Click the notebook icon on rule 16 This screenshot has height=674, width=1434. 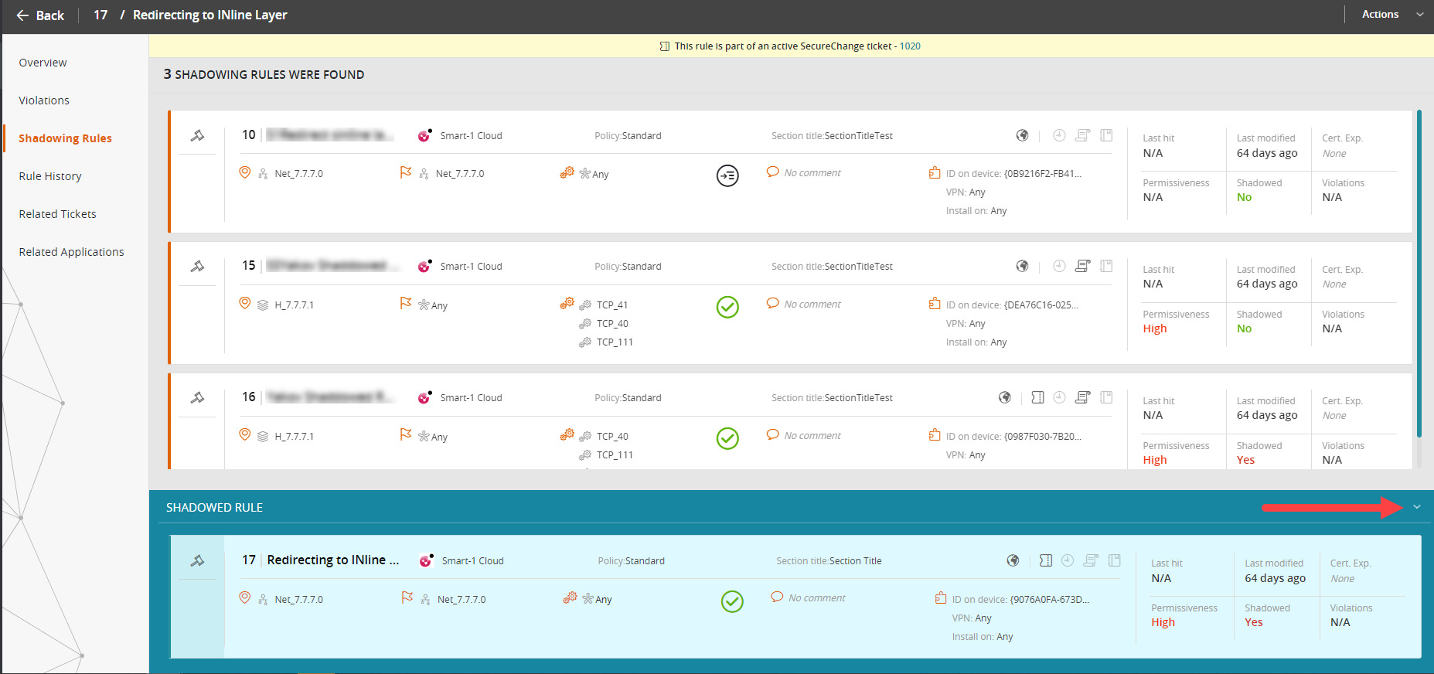(1106, 397)
